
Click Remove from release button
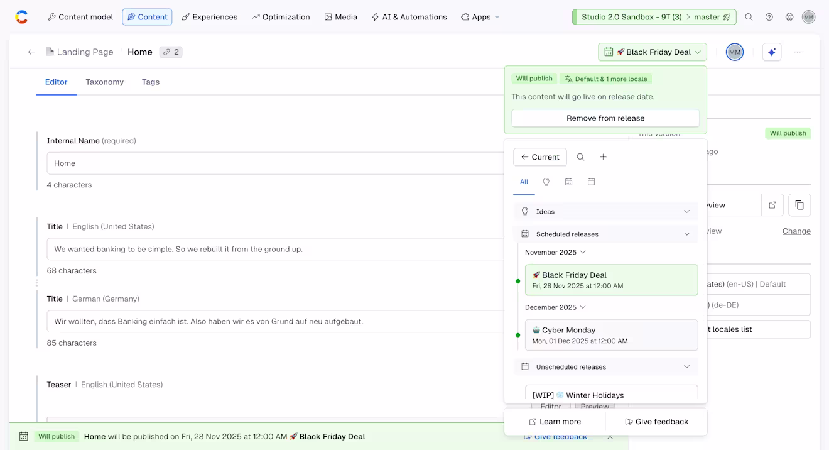click(605, 118)
